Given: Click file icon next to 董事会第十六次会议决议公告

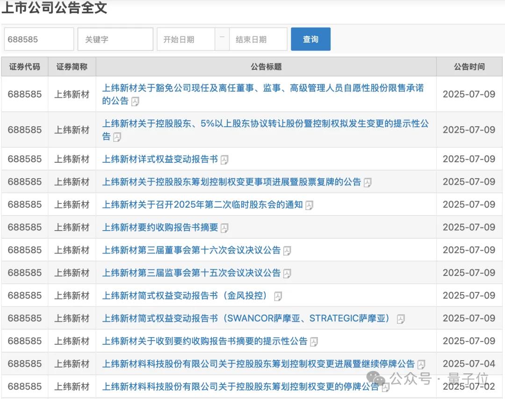Looking at the screenshot, I should [287, 251].
